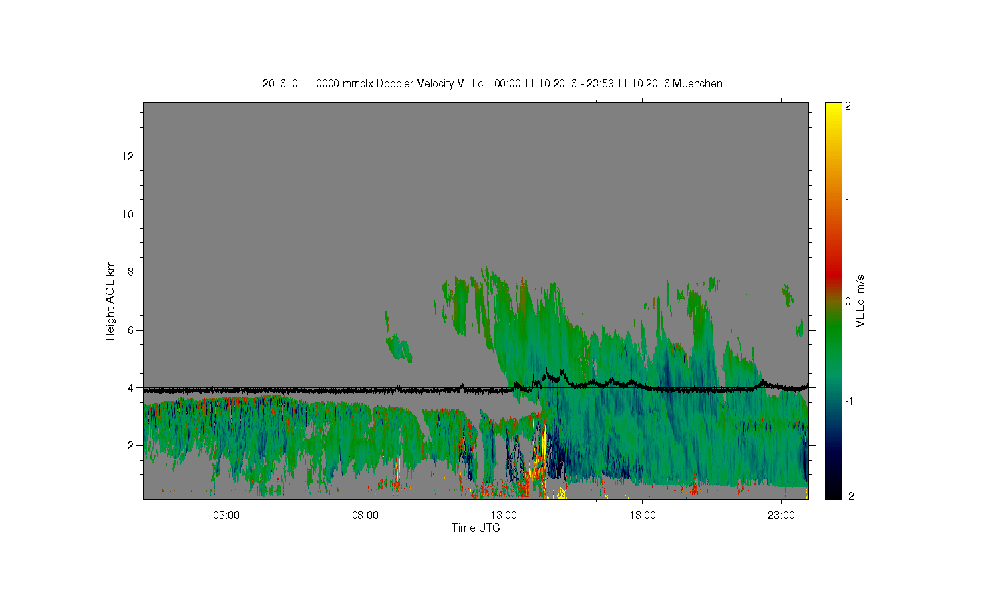The width and height of the screenshot is (1002, 601).
Task: Click the 13:00 time tick label
Action: click(504, 516)
